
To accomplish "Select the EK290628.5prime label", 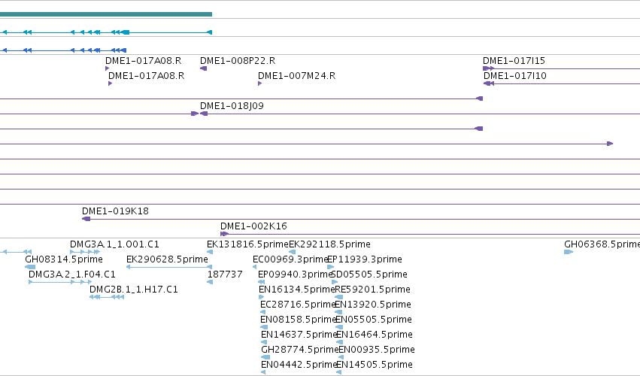I will click(167, 259).
